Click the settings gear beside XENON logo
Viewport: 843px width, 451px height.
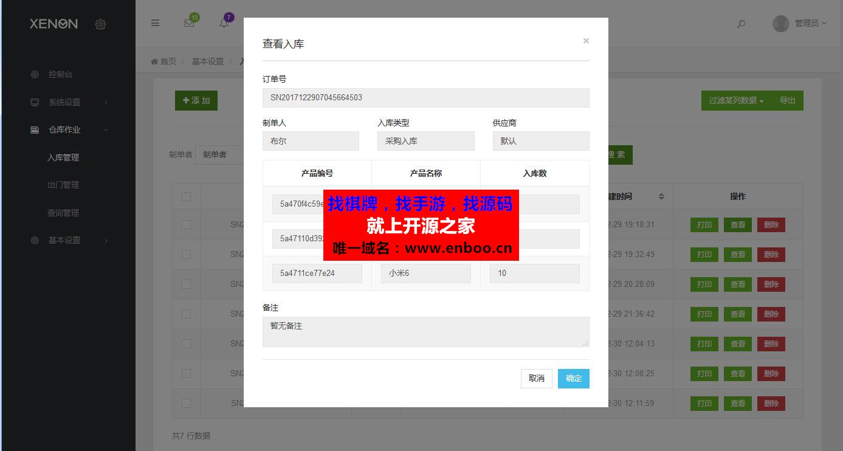click(101, 24)
